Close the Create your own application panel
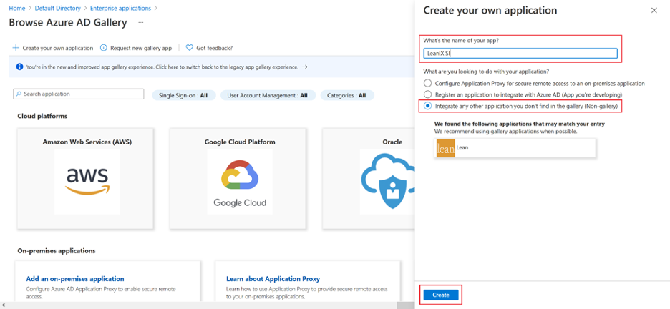This screenshot has height=309, width=670. pos(654,11)
